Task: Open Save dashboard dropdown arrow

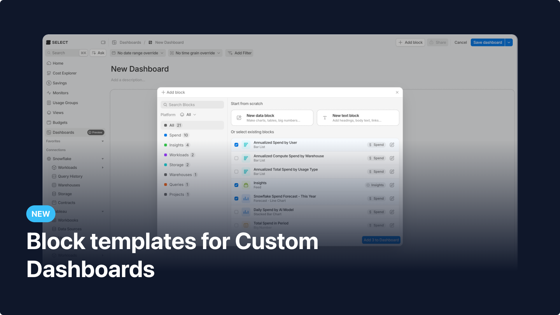Action: (x=509, y=42)
